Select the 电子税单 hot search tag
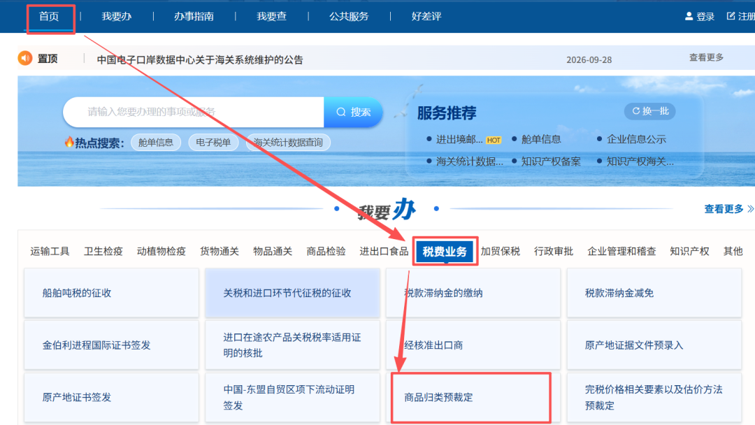Viewport: 755px width, 425px height. [x=213, y=143]
